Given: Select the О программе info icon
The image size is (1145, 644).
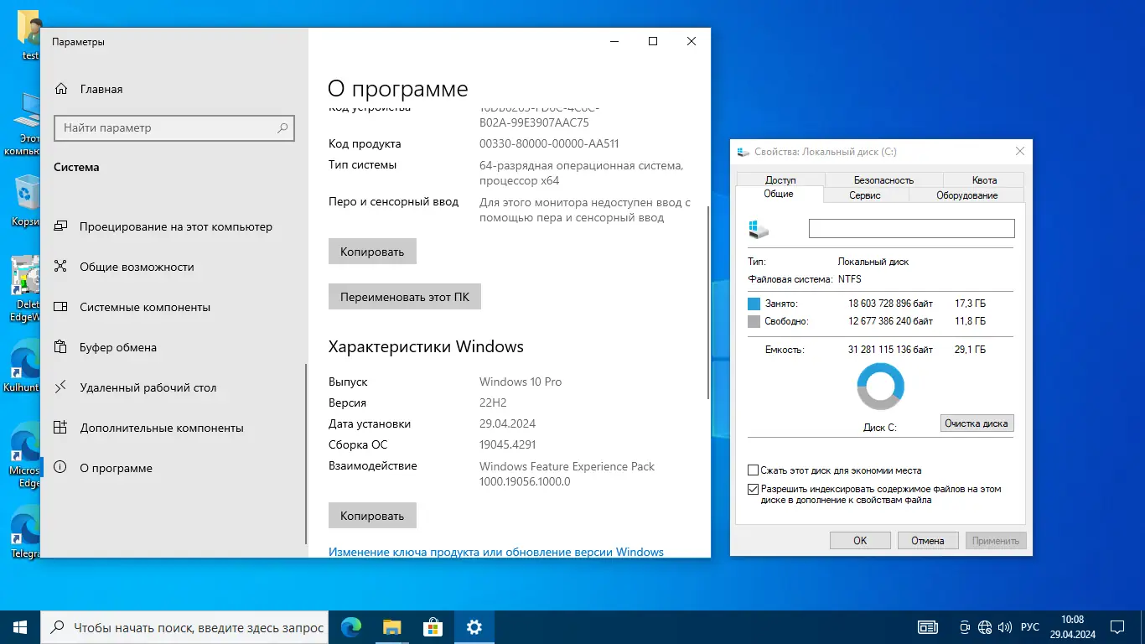Looking at the screenshot, I should pyautogui.click(x=60, y=468).
